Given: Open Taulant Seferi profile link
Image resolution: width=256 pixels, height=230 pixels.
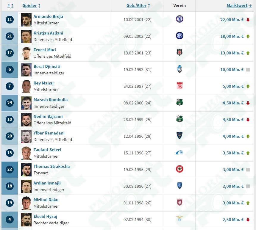Looking at the screenshot, I should [47, 150].
